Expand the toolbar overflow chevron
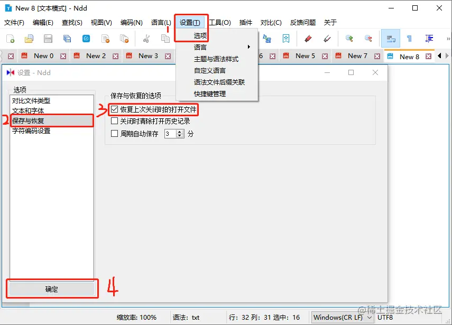452x325 pixels. pyautogui.click(x=448, y=39)
